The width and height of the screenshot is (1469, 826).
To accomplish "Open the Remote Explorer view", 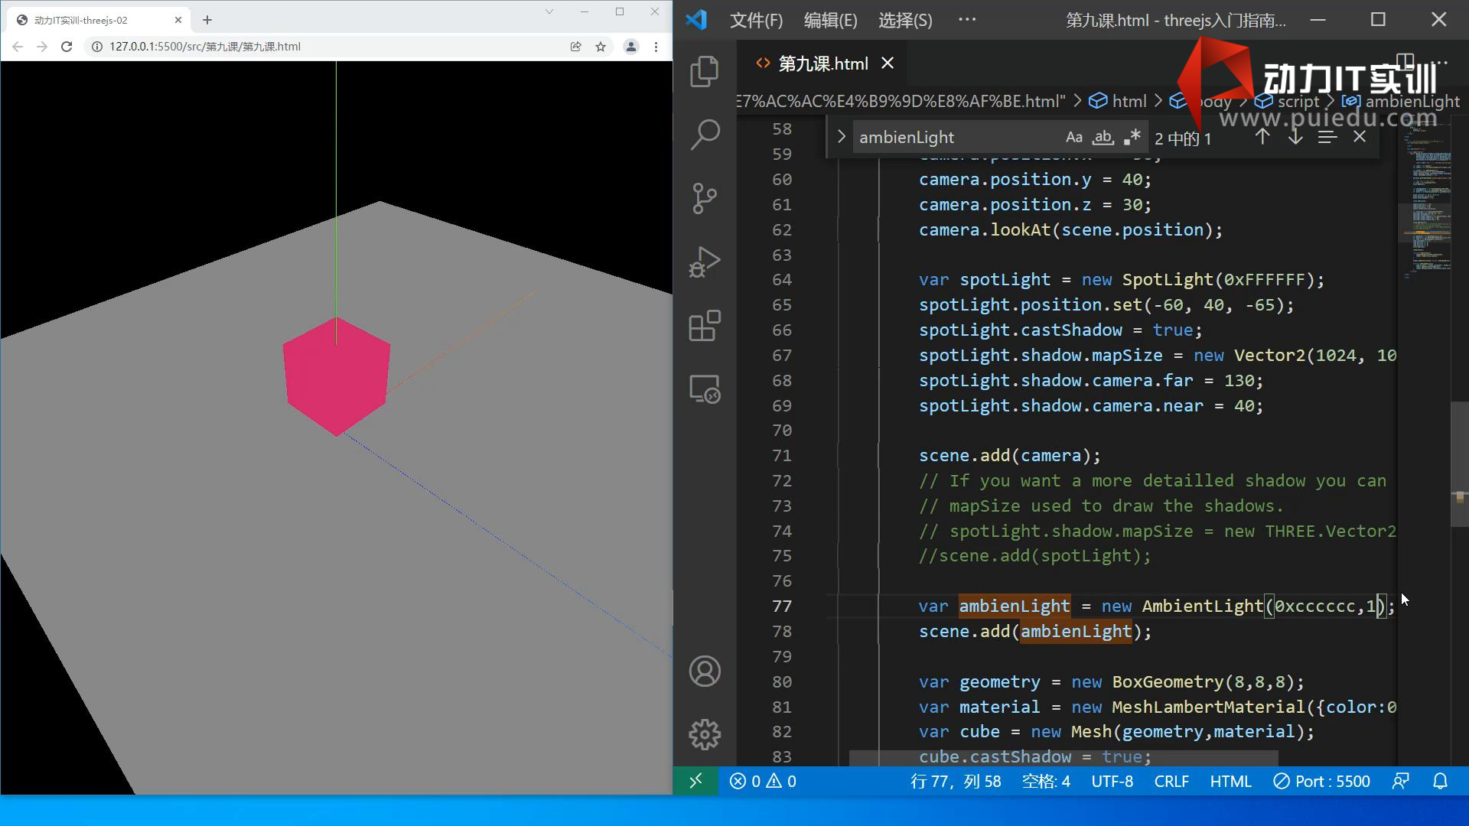I will (x=704, y=389).
